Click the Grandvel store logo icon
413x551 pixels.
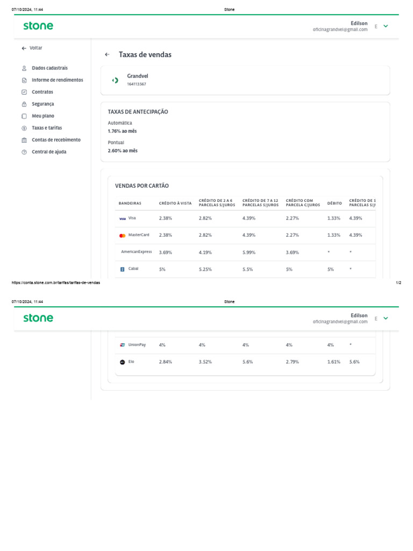(115, 81)
